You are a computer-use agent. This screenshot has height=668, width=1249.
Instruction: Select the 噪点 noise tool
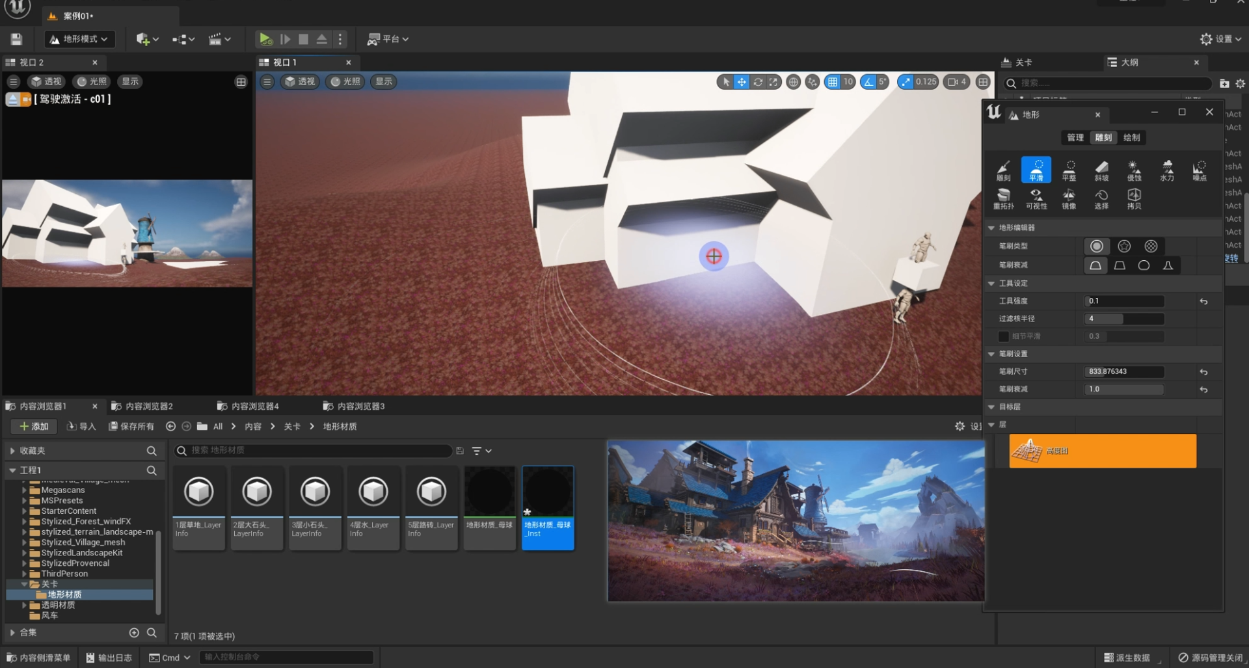point(1199,170)
